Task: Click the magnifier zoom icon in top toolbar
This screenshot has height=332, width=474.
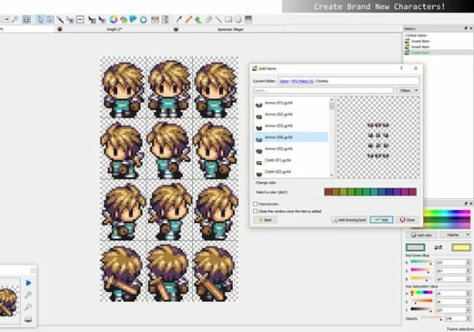Action: 14,20
